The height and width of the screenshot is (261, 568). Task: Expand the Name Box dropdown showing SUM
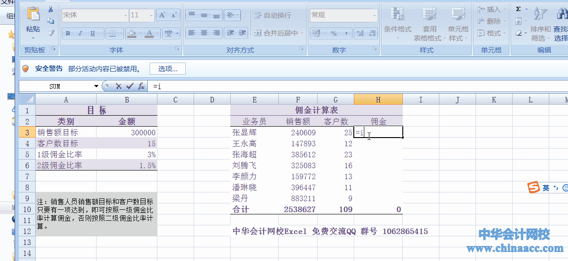tap(96, 86)
